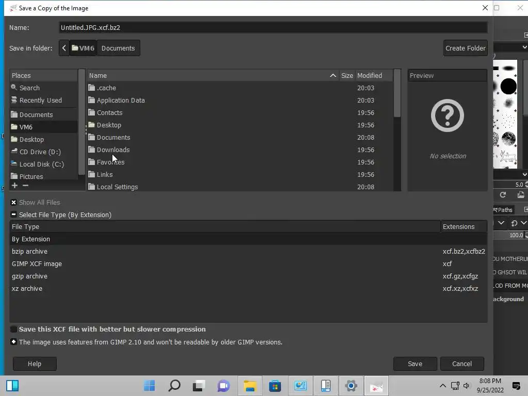The height and width of the screenshot is (396, 528).
Task: Close the Save a Copy dialog
Action: tap(485, 8)
